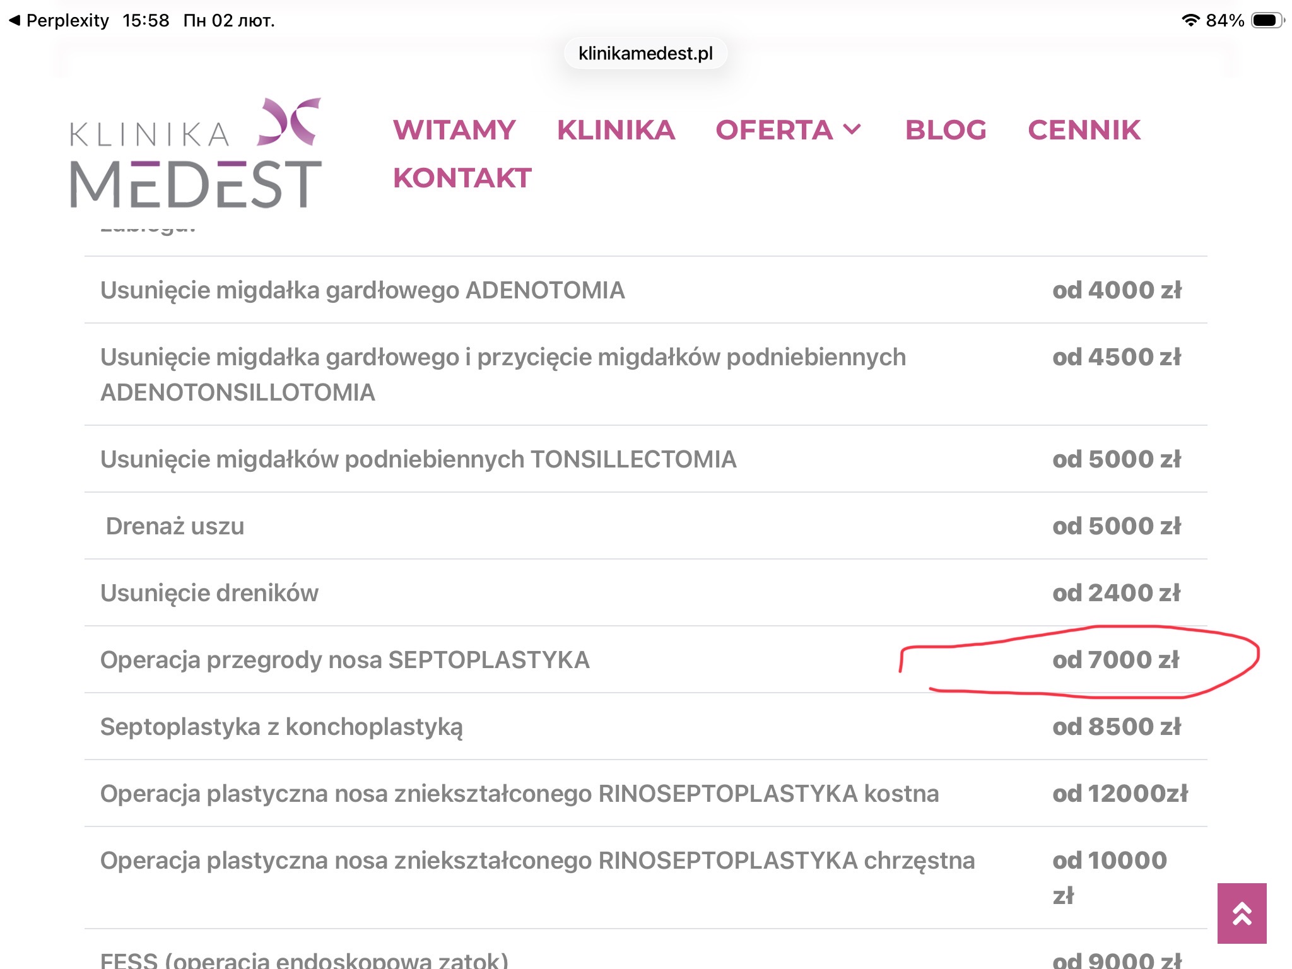Screen dimensions: 1292x969
Task: Tap the scroll-to-top double arrow button
Action: point(1242,913)
